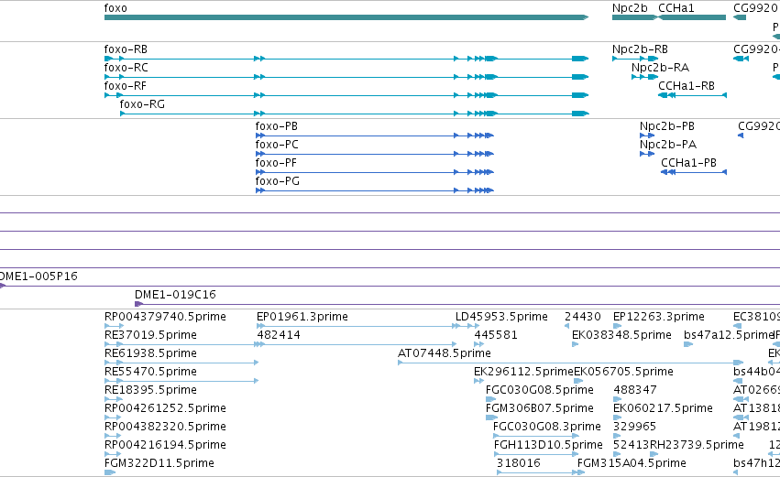The height and width of the screenshot is (477, 780).
Task: Select the foxo-RB transcript label
Action: coord(126,49)
